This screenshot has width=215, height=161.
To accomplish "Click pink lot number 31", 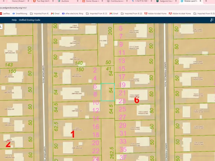I will click(x=123, y=133).
